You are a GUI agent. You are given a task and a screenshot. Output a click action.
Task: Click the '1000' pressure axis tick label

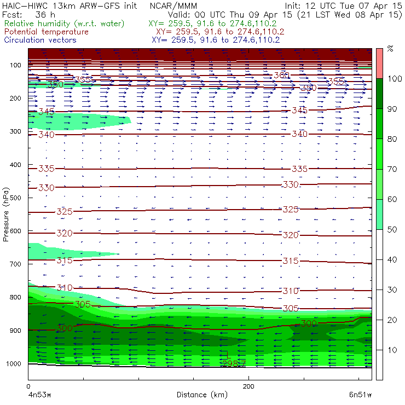pyautogui.click(x=14, y=363)
